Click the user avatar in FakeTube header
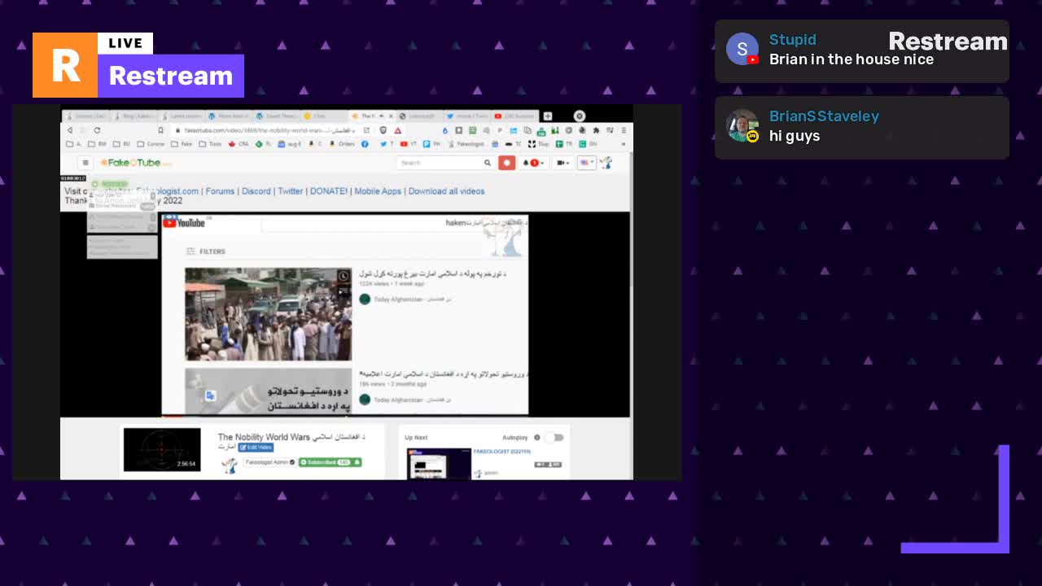 pyautogui.click(x=606, y=163)
